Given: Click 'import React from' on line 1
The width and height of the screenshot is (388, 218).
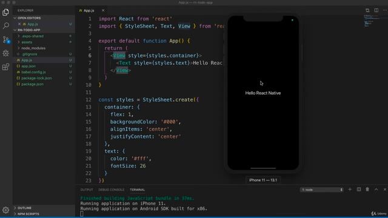Looking at the screenshot, I should click(124, 19).
